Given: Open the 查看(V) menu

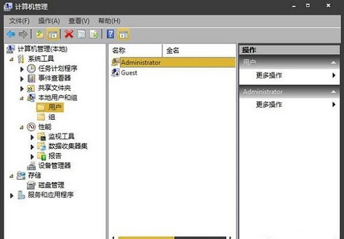Looking at the screenshot, I should (x=79, y=21).
